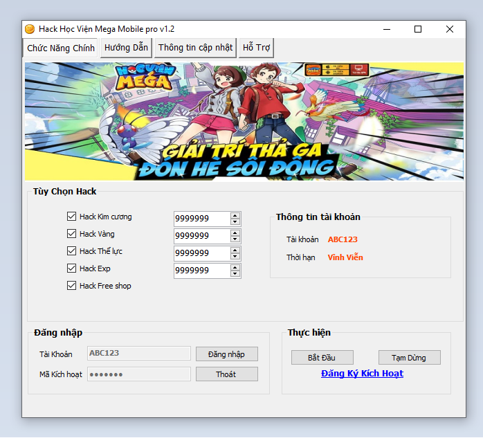This screenshot has width=483, height=438.
Task: Uncheck the Hack Vàng option
Action: tap(72, 234)
